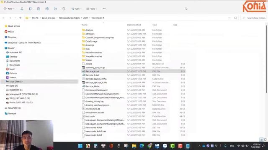Click the file list vertical scrollbar
This screenshot has width=268, height=150.
[x=267, y=59]
